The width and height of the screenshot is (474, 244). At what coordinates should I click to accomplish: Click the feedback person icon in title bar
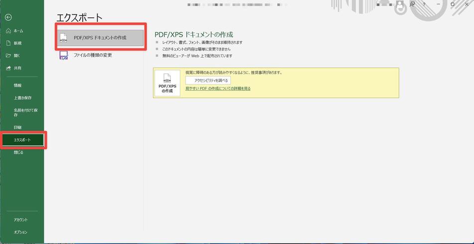(412, 4)
